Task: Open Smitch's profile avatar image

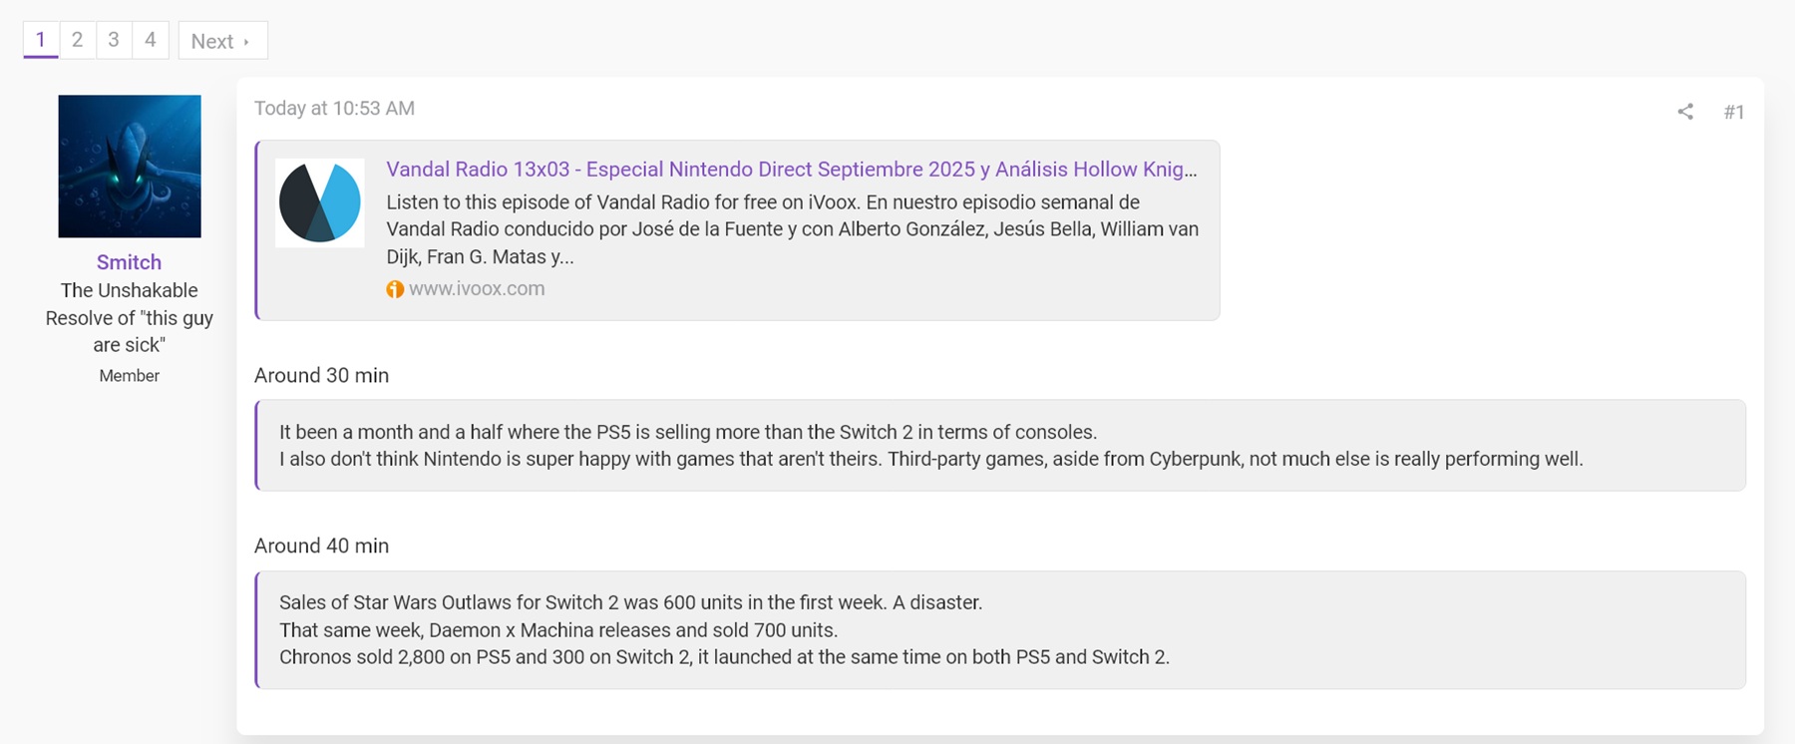Action: point(130,167)
